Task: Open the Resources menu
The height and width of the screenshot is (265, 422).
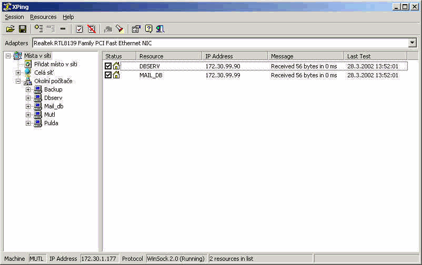Action: [x=43, y=17]
